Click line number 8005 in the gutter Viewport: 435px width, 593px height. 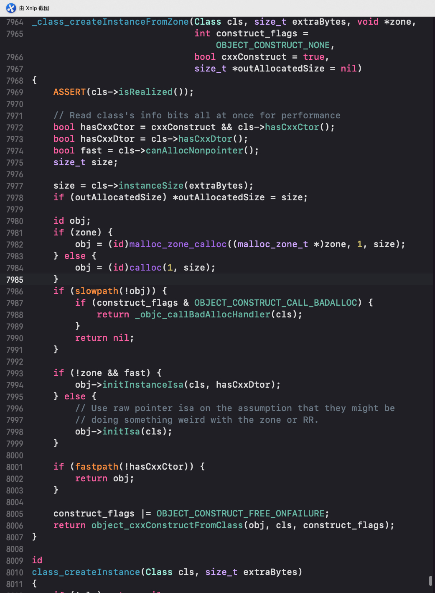[x=15, y=514]
